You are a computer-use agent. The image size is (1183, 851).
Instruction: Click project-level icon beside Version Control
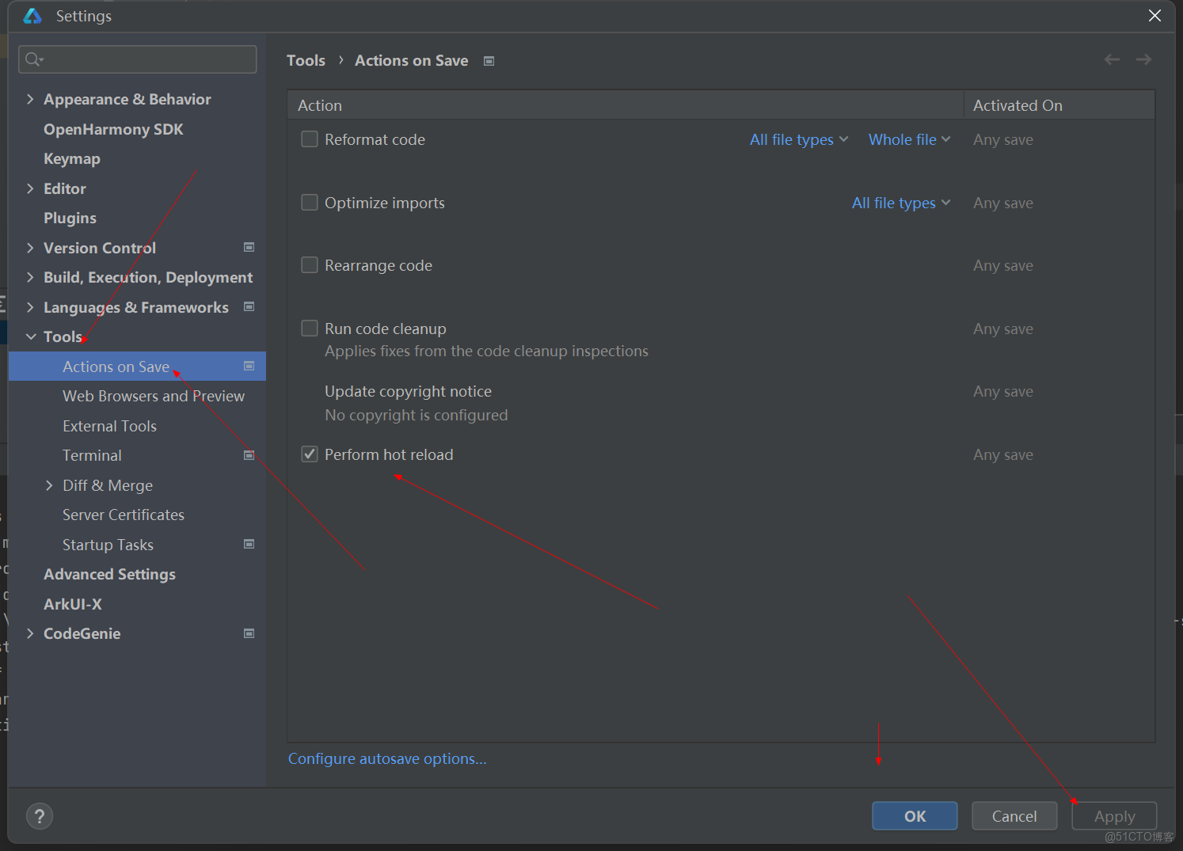pyautogui.click(x=249, y=248)
